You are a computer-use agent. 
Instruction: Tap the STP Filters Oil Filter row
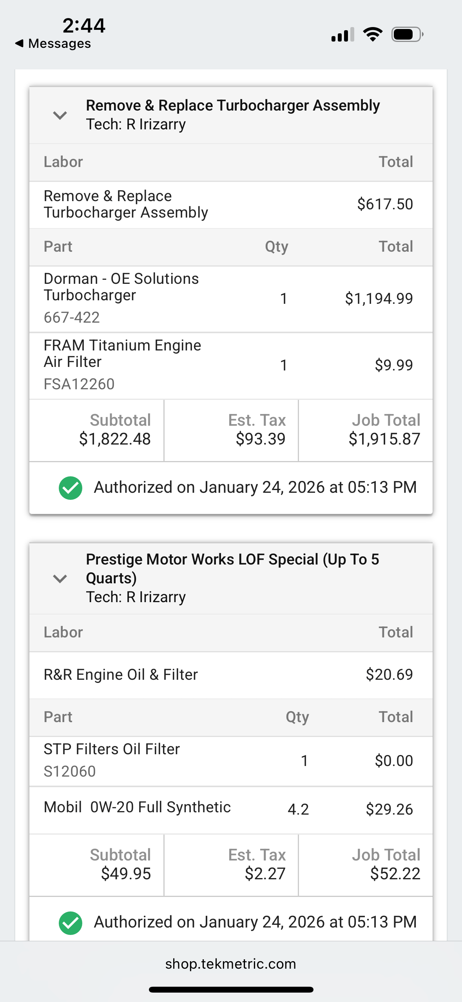[231, 761]
